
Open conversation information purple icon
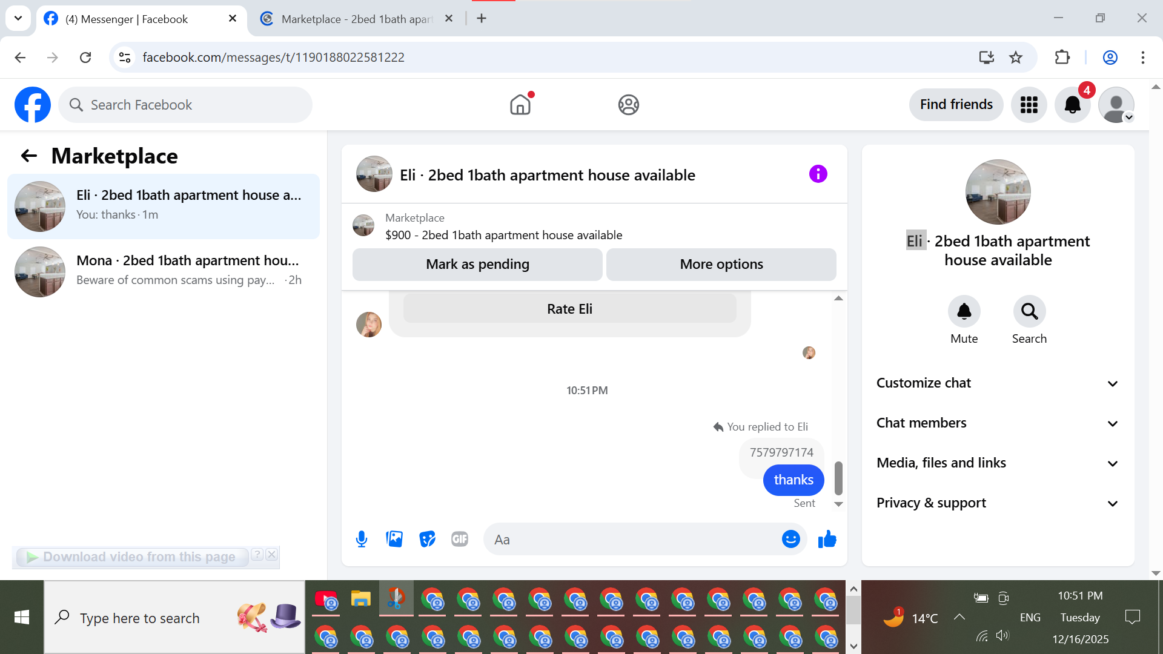(818, 174)
